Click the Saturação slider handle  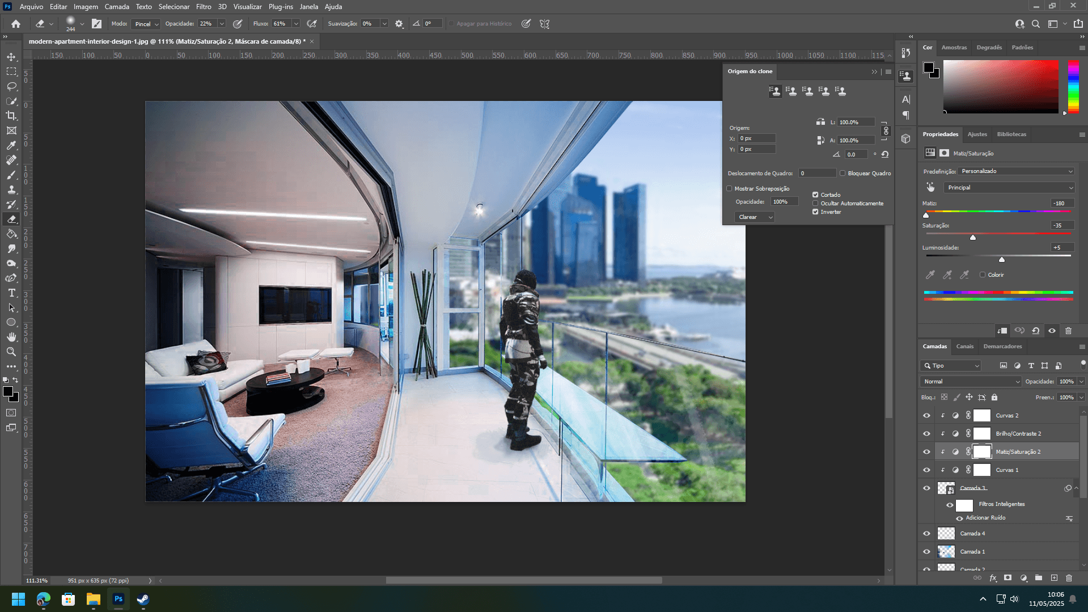973,237
